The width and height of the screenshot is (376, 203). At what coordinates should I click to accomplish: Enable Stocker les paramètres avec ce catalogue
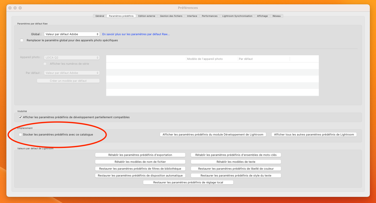tap(20, 134)
